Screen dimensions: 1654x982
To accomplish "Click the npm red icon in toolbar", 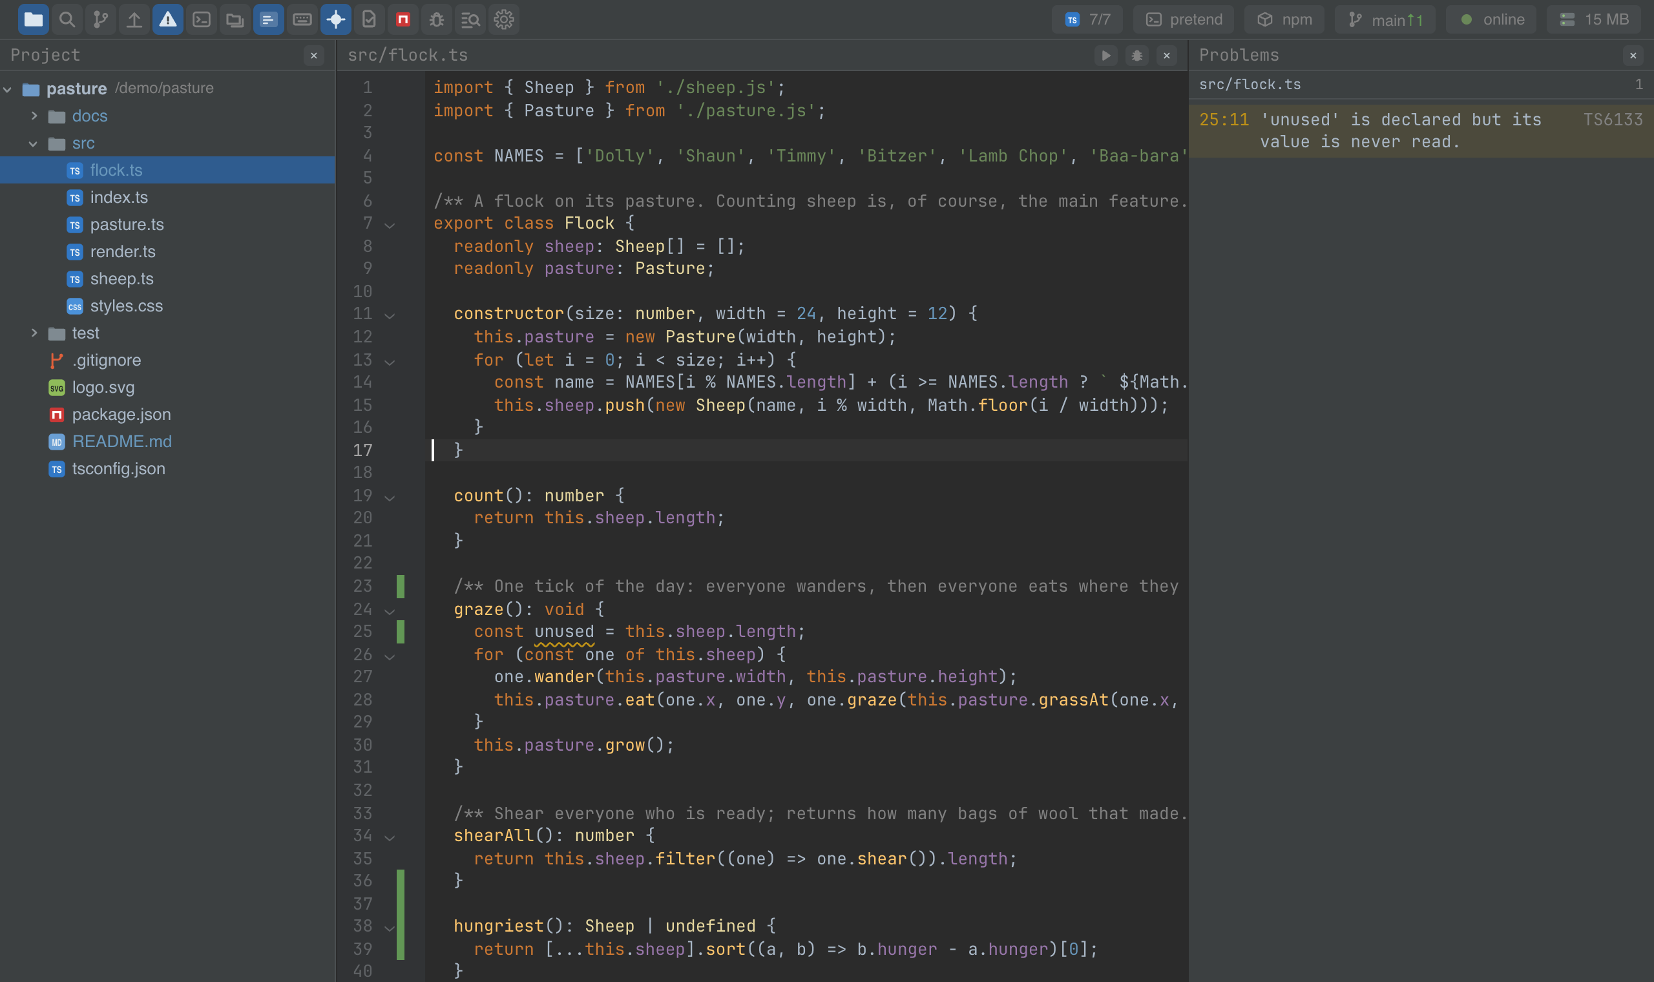I will click(x=403, y=19).
